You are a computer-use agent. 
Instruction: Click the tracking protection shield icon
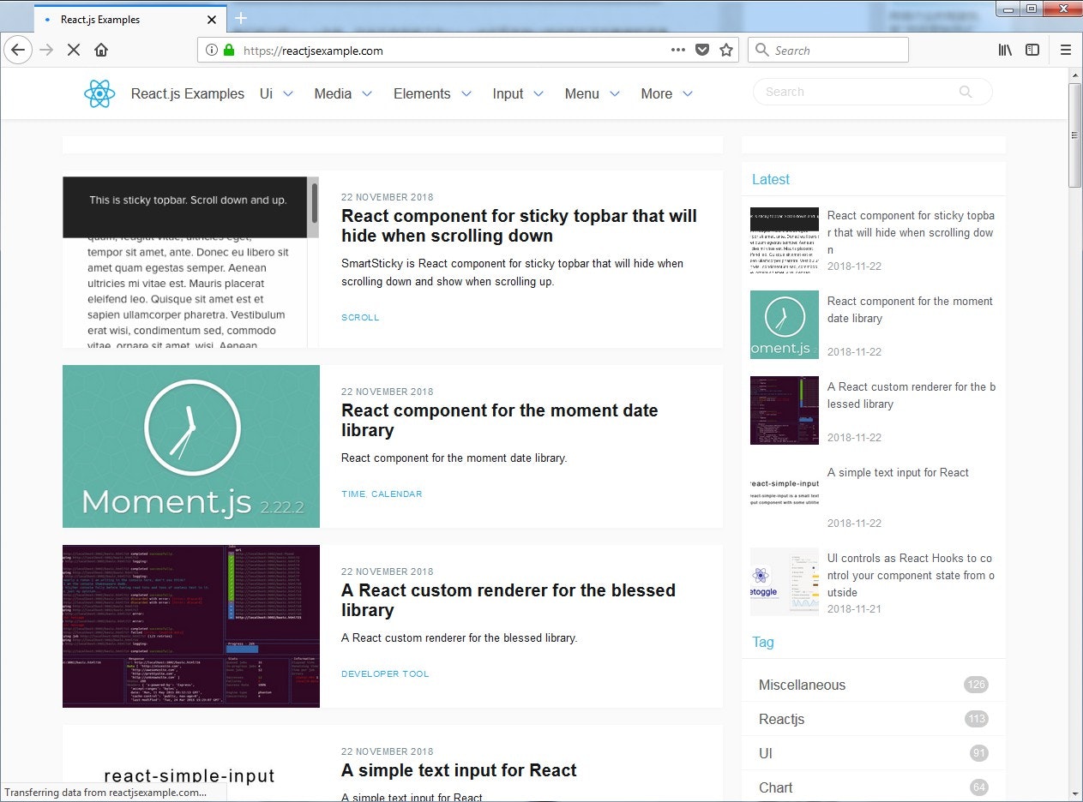point(702,50)
